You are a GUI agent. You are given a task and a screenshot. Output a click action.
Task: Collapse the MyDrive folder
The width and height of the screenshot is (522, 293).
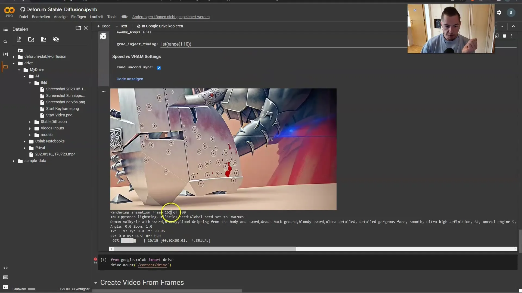[x=19, y=70]
